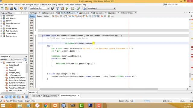Expand the Databases node

(x=1, y=16)
